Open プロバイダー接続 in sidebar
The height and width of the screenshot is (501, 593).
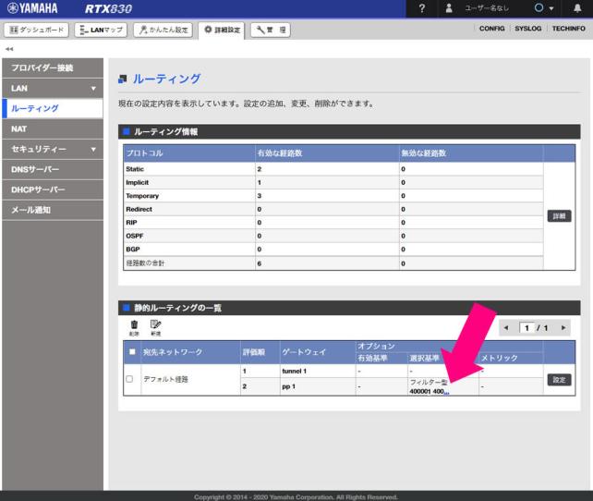(53, 68)
